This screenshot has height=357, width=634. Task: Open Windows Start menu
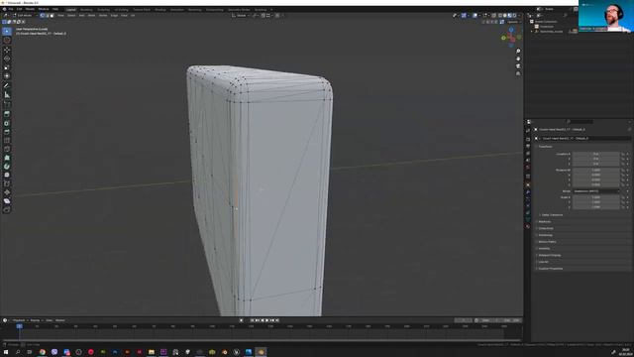click(x=6, y=352)
